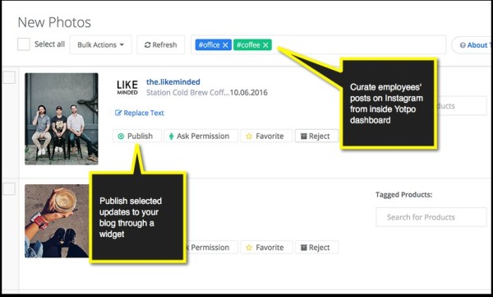The width and height of the screenshot is (493, 297).
Task: Ask Permission for the.likeminded photo
Action: click(x=200, y=136)
